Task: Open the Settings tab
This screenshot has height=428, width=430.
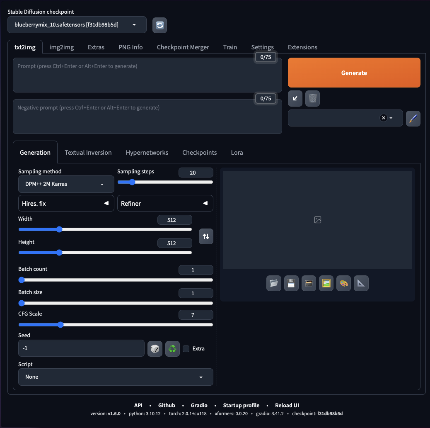Action: (x=263, y=47)
